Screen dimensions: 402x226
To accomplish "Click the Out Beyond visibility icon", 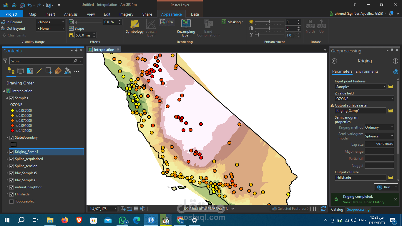I will tap(3, 29).
